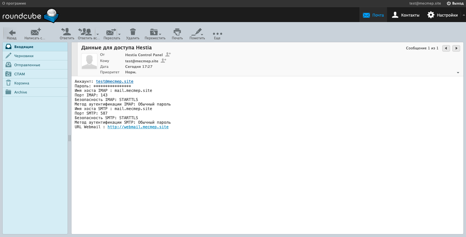
Task: Open the Настройки settings section
Action: 442,15
